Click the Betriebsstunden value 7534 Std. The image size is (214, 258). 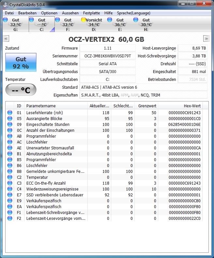coord(192,80)
